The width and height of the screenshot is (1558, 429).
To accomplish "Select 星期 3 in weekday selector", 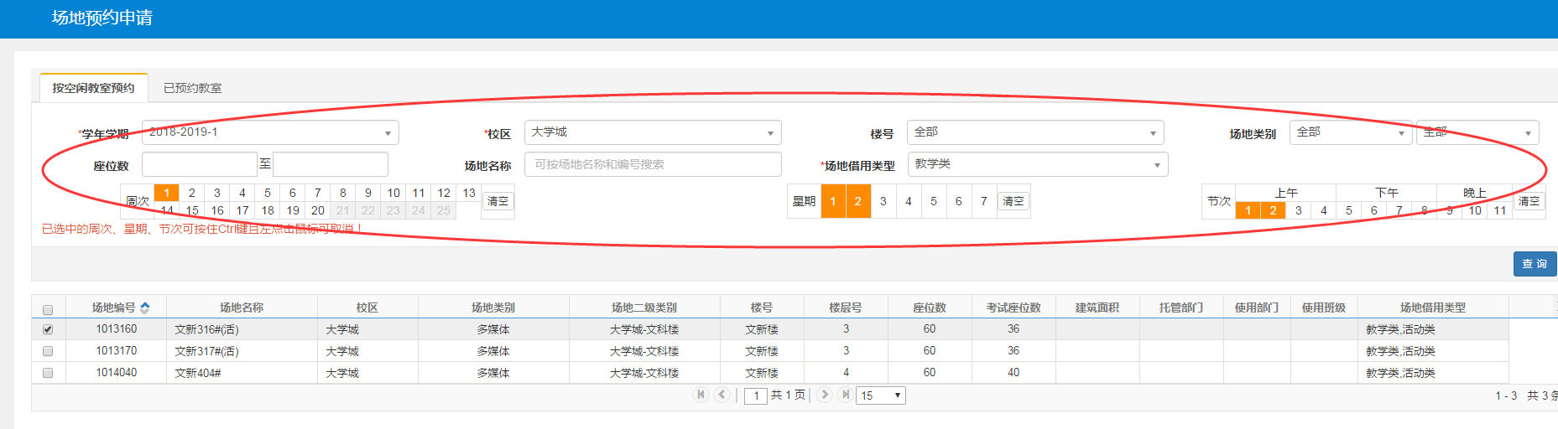I will (883, 201).
